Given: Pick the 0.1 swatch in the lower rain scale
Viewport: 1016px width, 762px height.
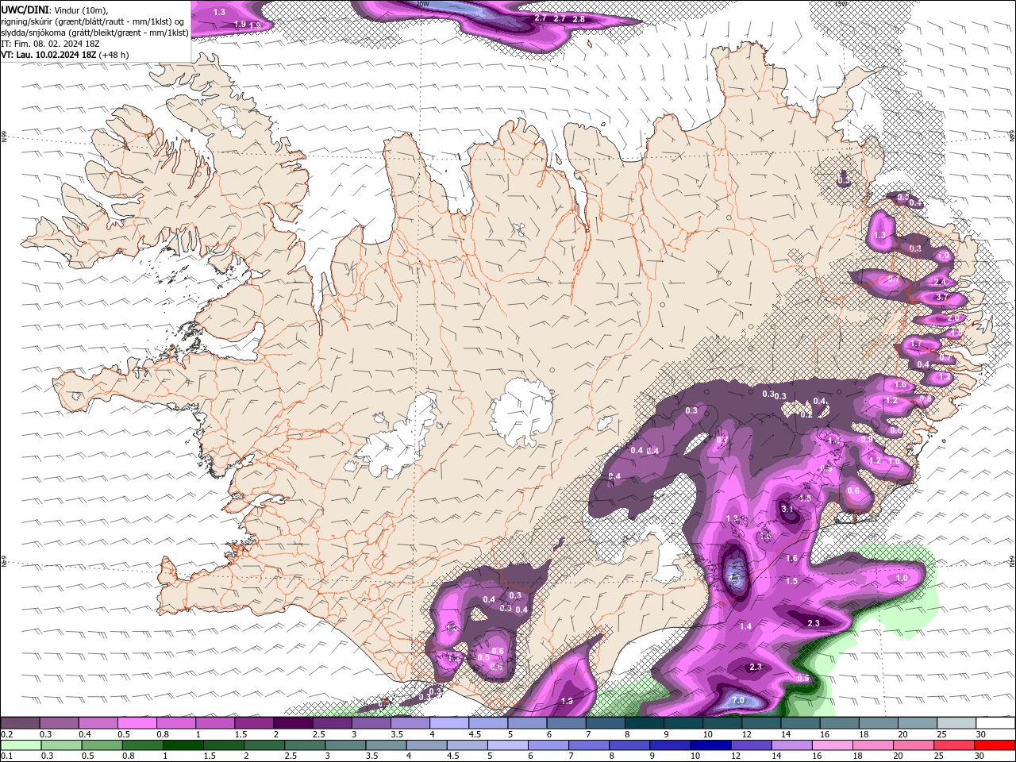Looking at the screenshot, I should 20,745.
